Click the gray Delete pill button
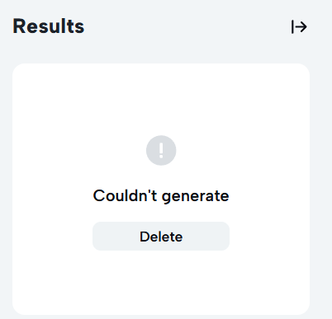This screenshot has width=332, height=319. coord(161,237)
